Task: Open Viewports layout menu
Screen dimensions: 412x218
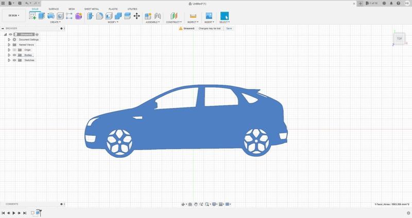Action: pyautogui.click(x=228, y=204)
